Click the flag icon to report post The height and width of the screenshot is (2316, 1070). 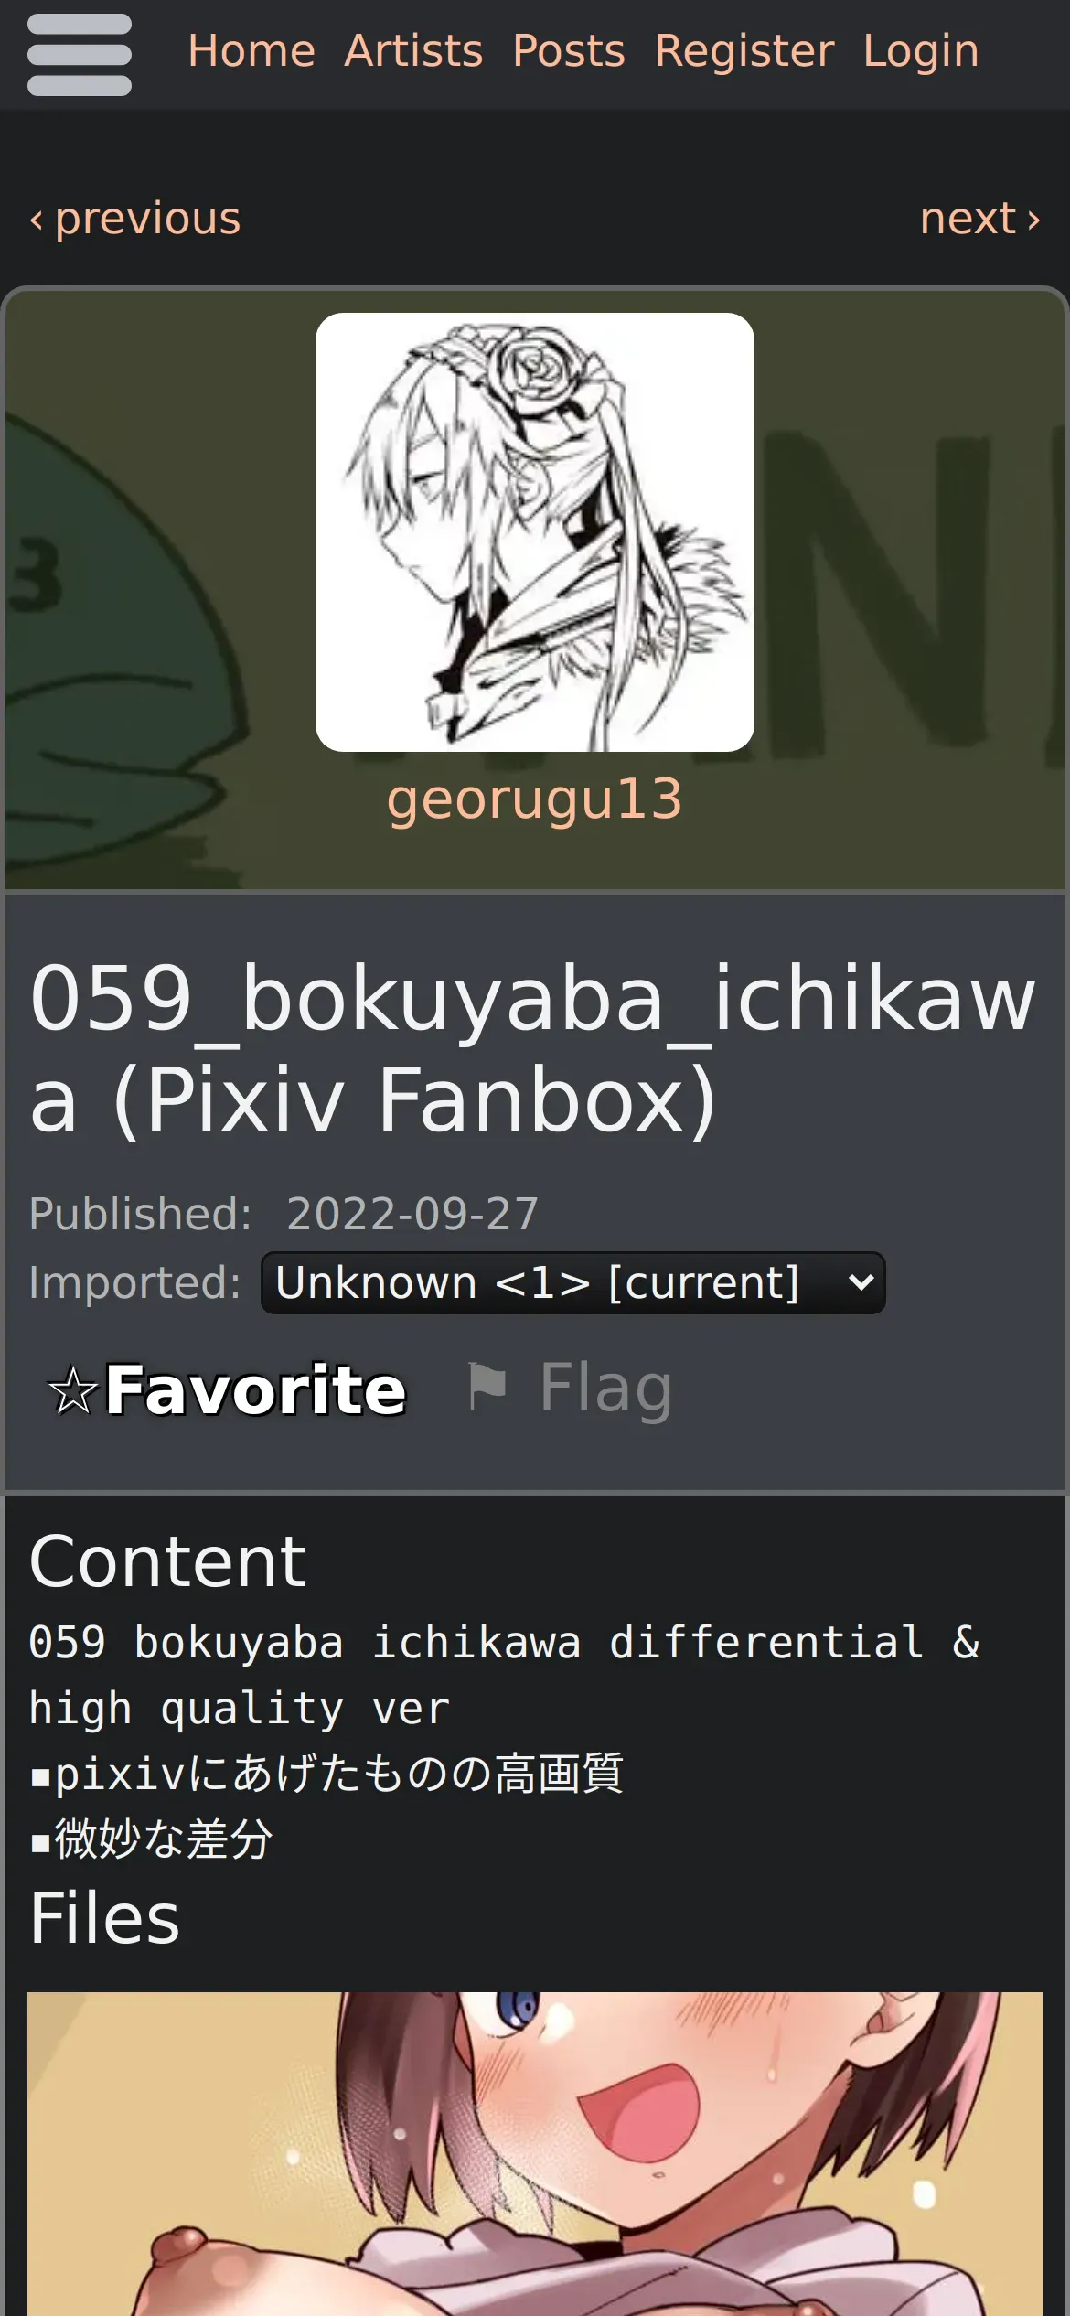(x=487, y=1388)
